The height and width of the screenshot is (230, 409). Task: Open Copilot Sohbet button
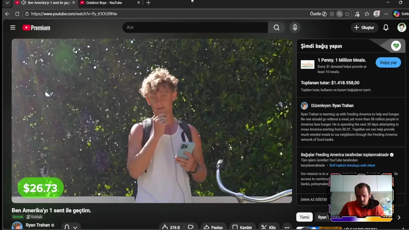pos(401,14)
